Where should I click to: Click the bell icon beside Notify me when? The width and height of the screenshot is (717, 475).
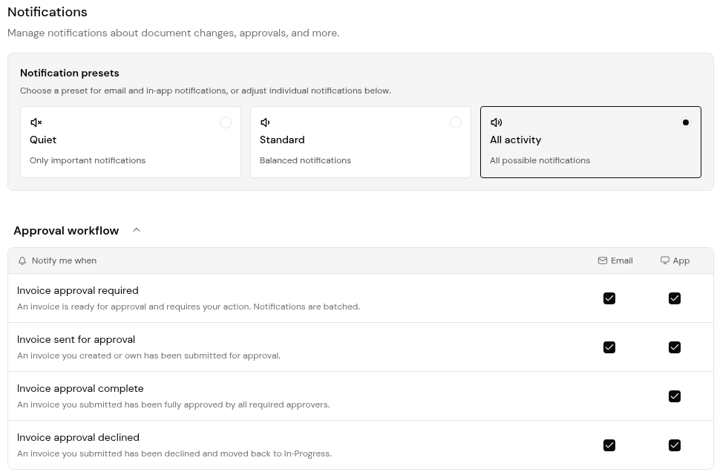(22, 261)
